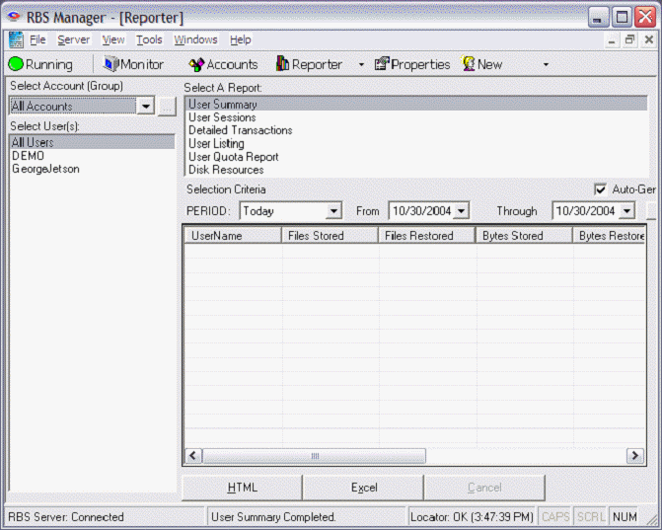Click the horizontal scrollbar thumb in results grid
662x530 pixels.
pos(315,456)
